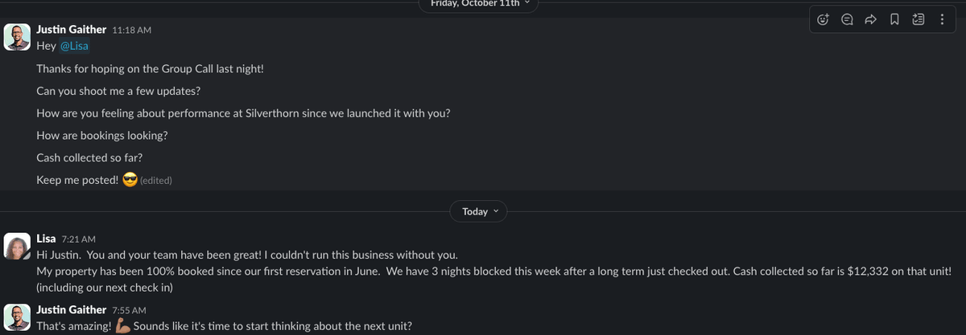Click Lisa's profile picture
Image resolution: width=966 pixels, height=335 pixels.
coord(17,247)
